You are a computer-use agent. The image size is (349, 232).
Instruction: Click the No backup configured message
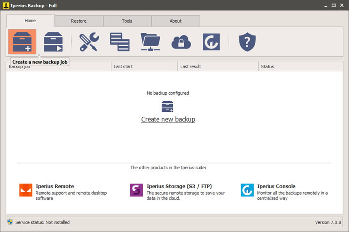click(168, 93)
